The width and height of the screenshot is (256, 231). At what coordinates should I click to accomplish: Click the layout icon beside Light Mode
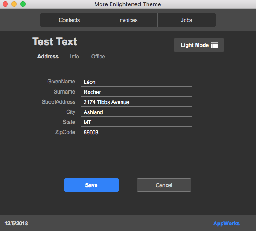214,45
